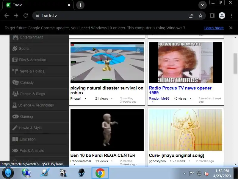
Task: Open the Education category
Action: pyautogui.click(x=39, y=139)
